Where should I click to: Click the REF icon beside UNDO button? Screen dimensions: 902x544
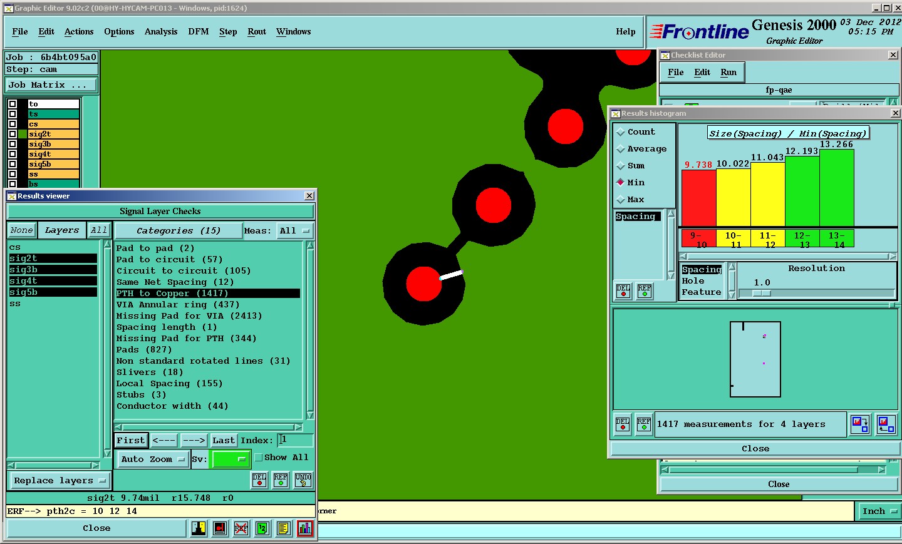(281, 480)
